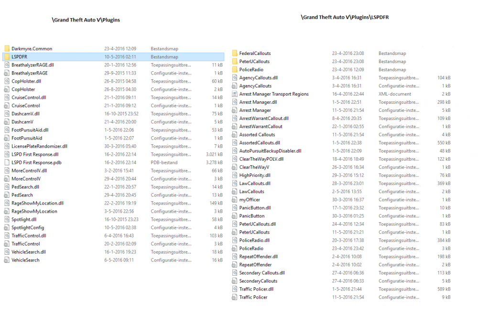Viewport: 478px width, 324px height.
Task: Select the TrafficControl config file name
Action: tap(26, 244)
